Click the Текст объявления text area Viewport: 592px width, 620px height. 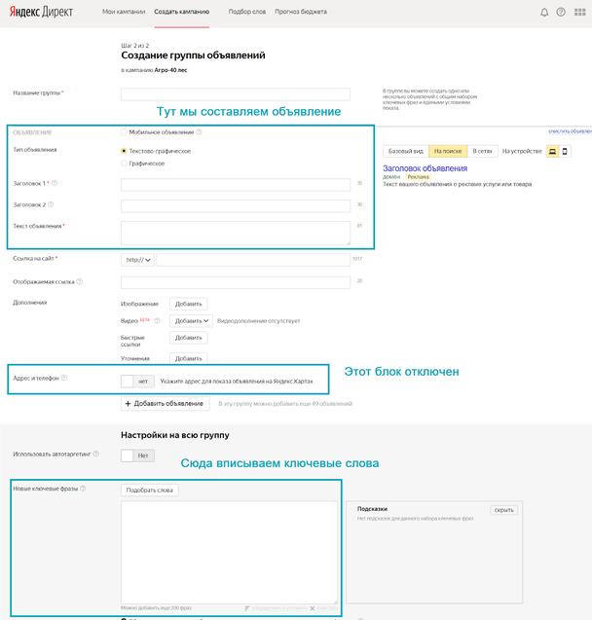point(236,234)
